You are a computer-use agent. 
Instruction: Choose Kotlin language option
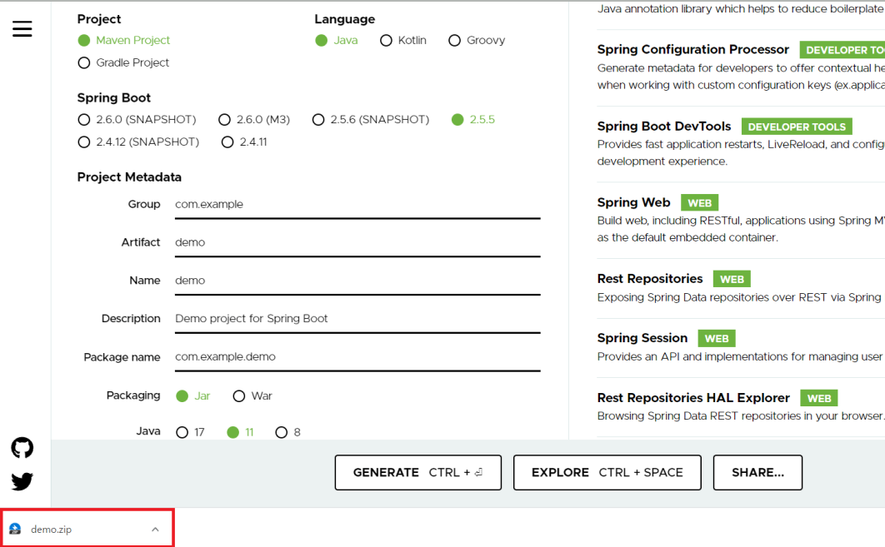(x=403, y=40)
